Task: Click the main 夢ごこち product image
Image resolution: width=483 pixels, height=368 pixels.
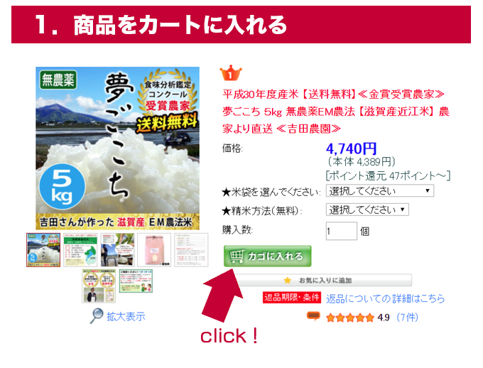Action: click(x=118, y=148)
